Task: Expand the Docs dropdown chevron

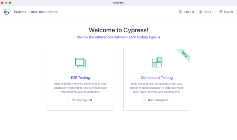Action: 213,12
